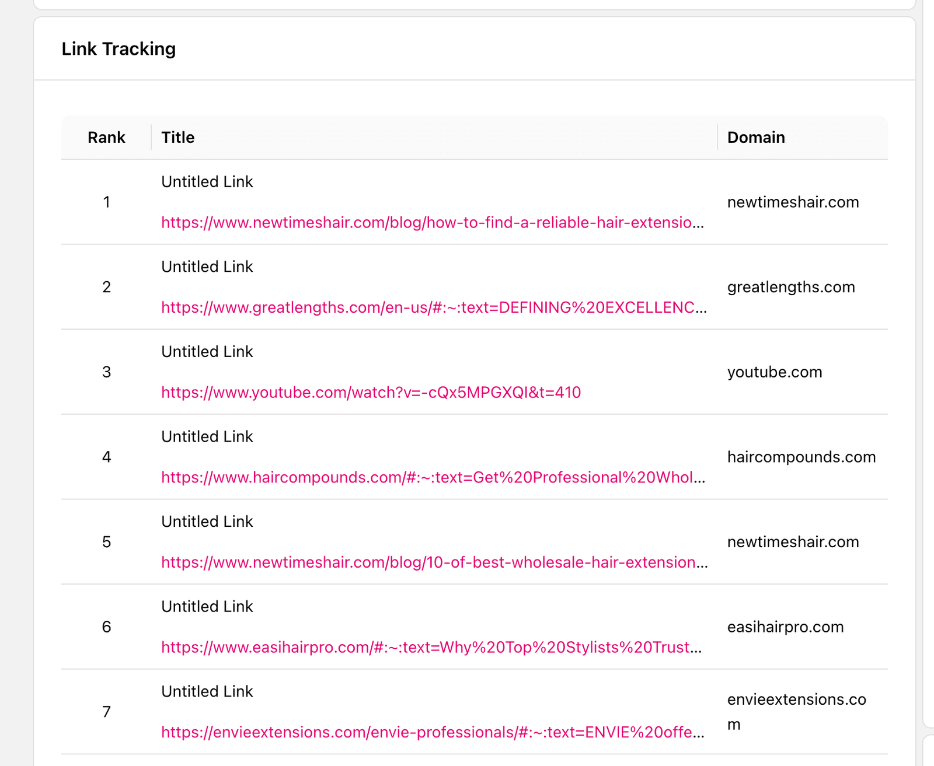Open the envieextensions.com envie-professionals link
The image size is (934, 766).
(432, 732)
